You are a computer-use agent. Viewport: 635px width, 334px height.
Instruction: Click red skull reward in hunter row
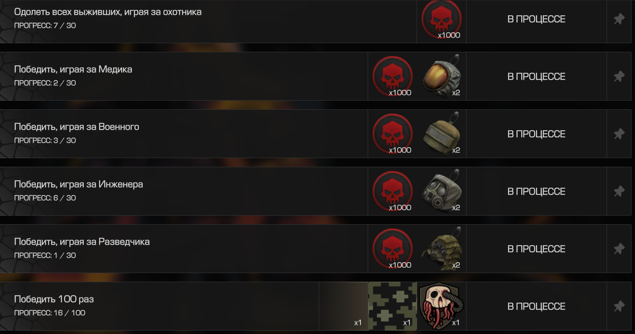[x=442, y=20]
